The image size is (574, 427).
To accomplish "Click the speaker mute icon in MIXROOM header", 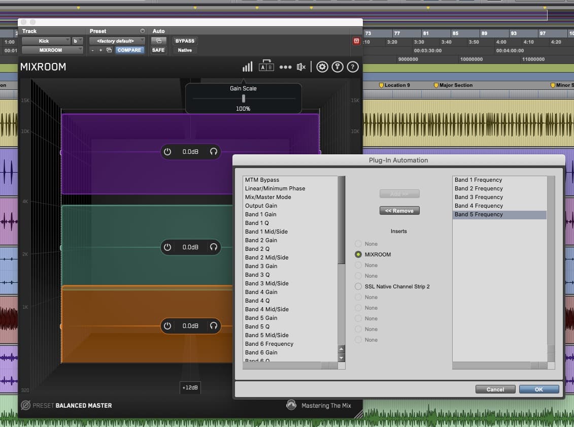I will (301, 67).
